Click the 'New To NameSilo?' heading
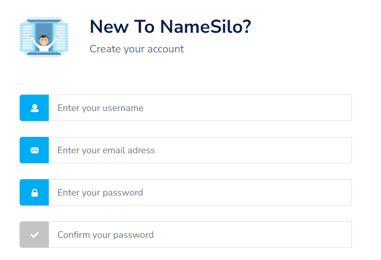Viewport: 381px width, 260px height. [x=170, y=26]
